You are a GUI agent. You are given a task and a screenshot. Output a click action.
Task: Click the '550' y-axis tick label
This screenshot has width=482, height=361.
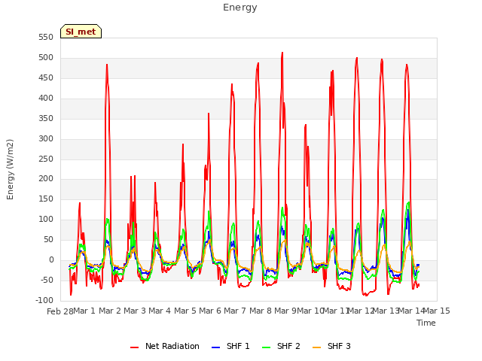point(46,38)
